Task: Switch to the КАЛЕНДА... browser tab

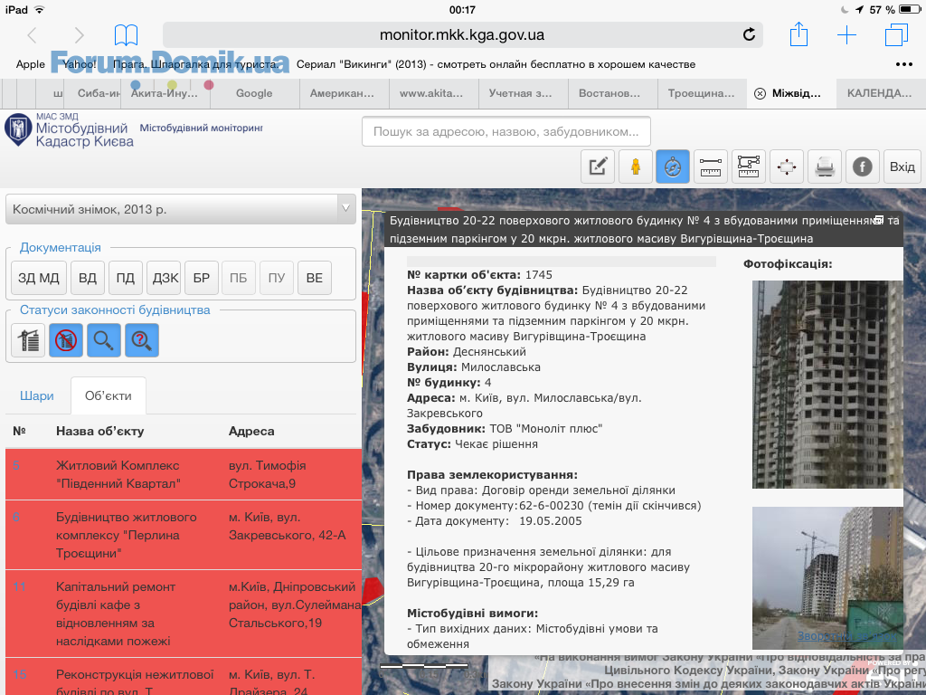Action: point(879,93)
